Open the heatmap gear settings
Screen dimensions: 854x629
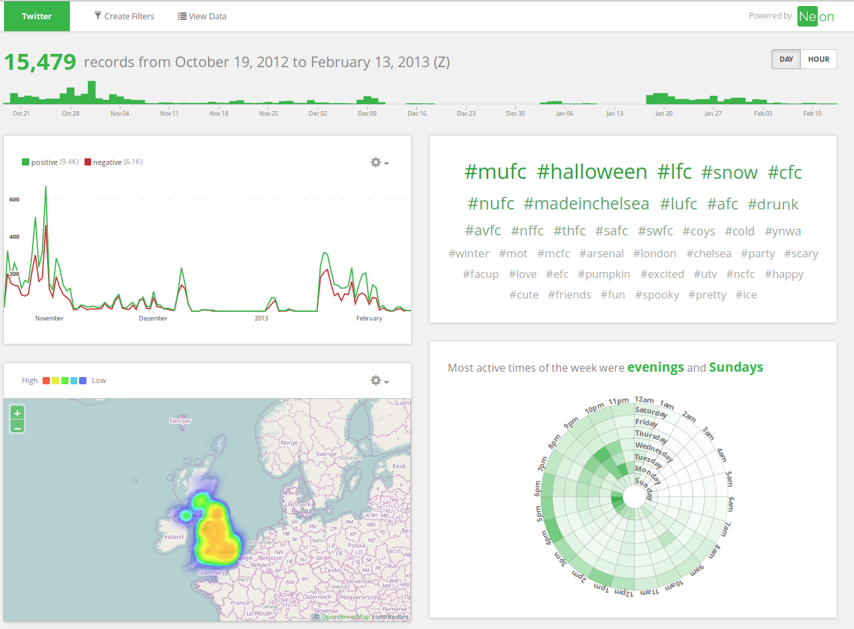376,380
